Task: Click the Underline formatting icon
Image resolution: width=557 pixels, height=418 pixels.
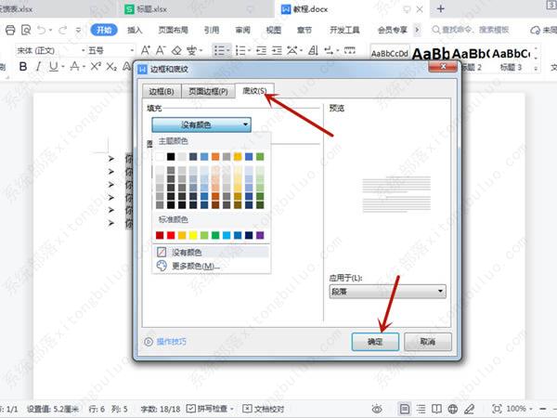Action: (x=54, y=67)
